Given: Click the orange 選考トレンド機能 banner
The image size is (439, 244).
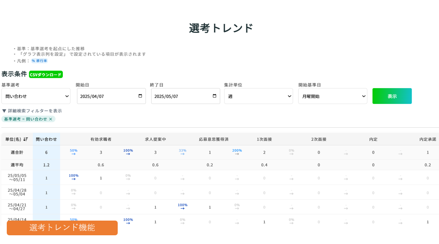Looking at the screenshot, I should pos(62,228).
